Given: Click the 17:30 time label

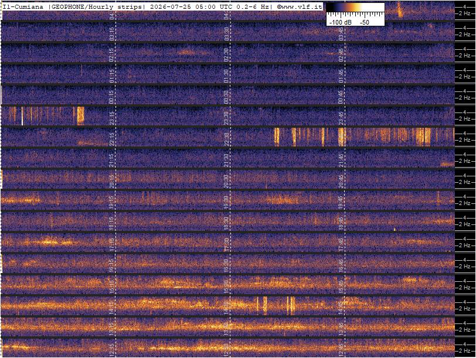Looking at the screenshot, I should point(226,245).
